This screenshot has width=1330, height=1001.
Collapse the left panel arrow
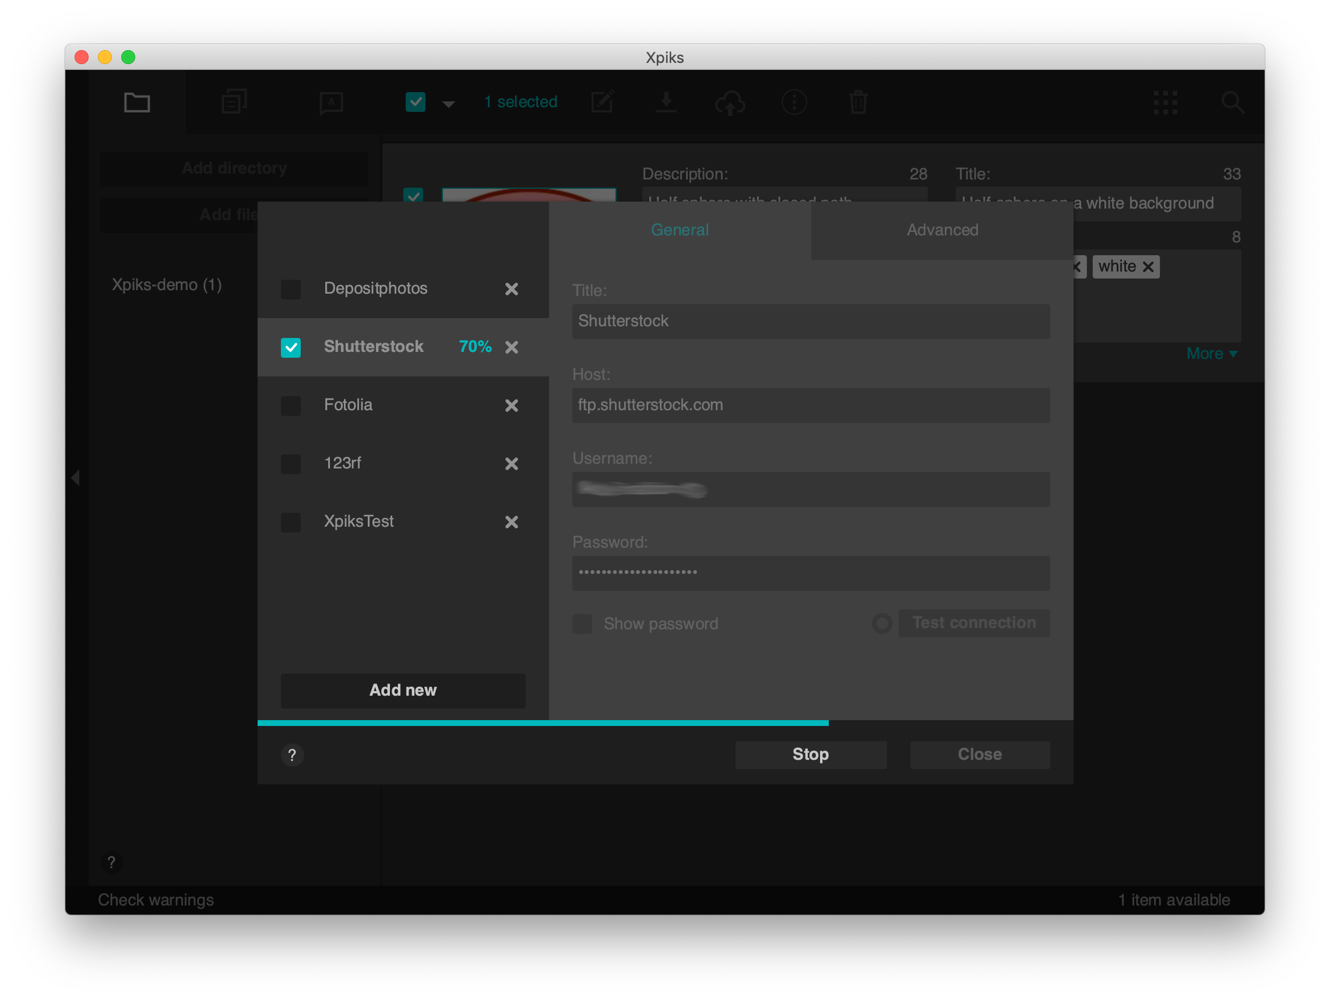click(76, 478)
